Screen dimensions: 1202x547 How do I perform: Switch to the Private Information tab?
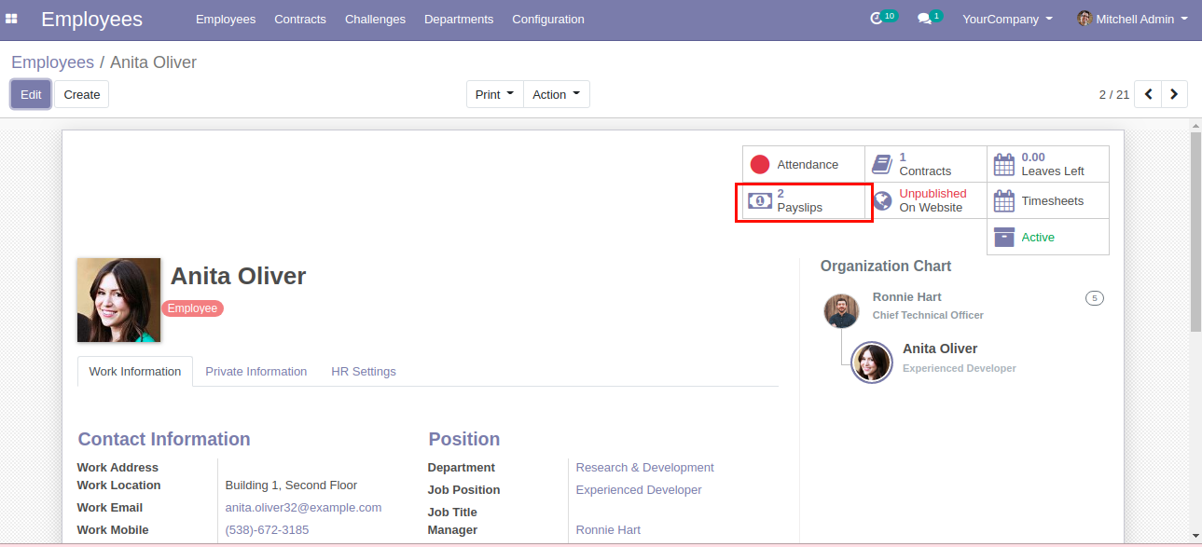256,371
